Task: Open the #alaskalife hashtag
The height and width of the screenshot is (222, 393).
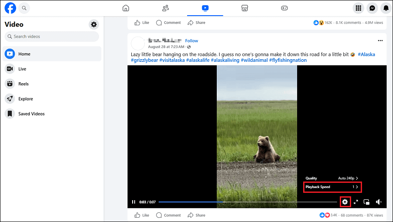Action: pyautogui.click(x=198, y=60)
